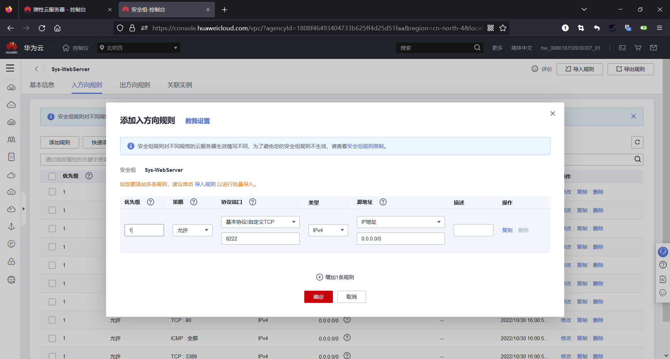
Task: Click the 评价 feedback smiley icon
Action: coord(535,69)
